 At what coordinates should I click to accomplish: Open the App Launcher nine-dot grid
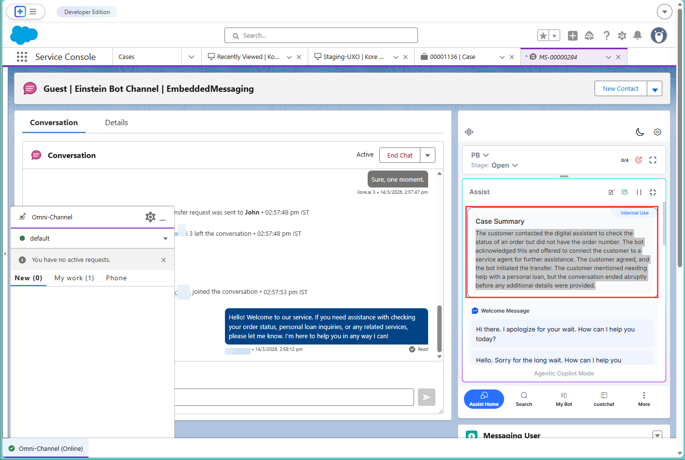[22, 57]
